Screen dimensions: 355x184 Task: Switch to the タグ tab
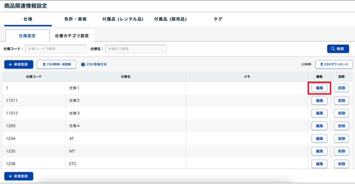[x=218, y=19]
